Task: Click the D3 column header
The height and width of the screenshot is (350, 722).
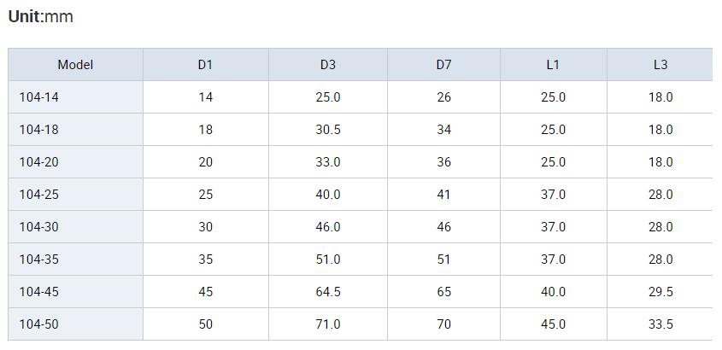Action: click(x=328, y=65)
